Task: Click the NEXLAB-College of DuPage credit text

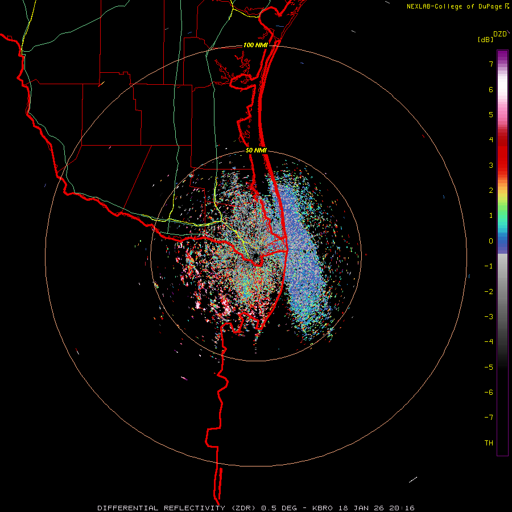Action: point(456,6)
